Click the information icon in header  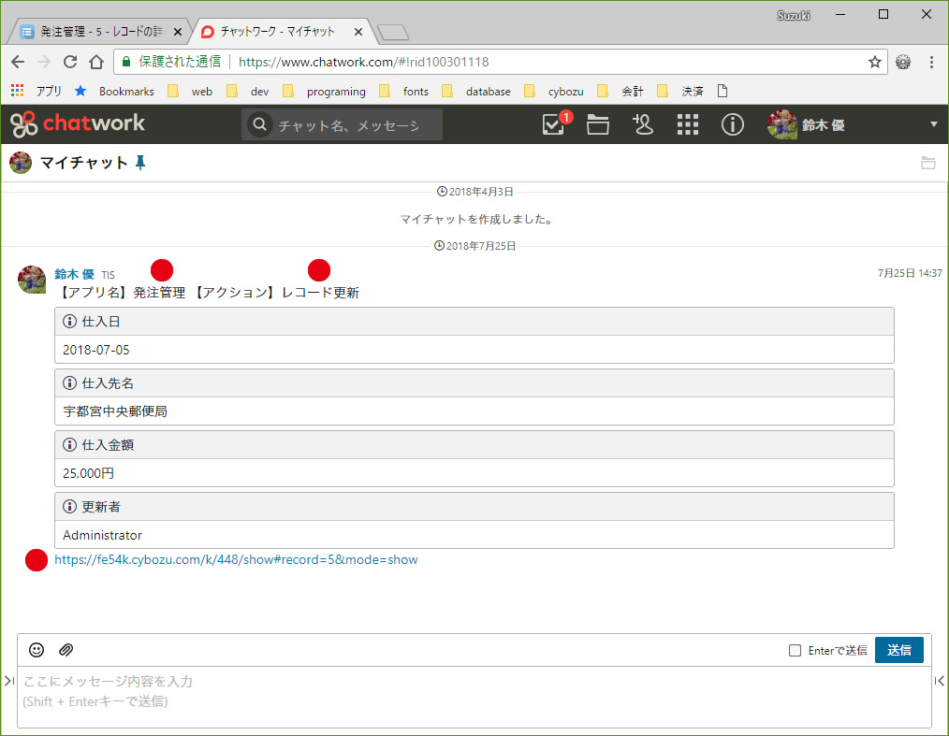click(x=732, y=124)
